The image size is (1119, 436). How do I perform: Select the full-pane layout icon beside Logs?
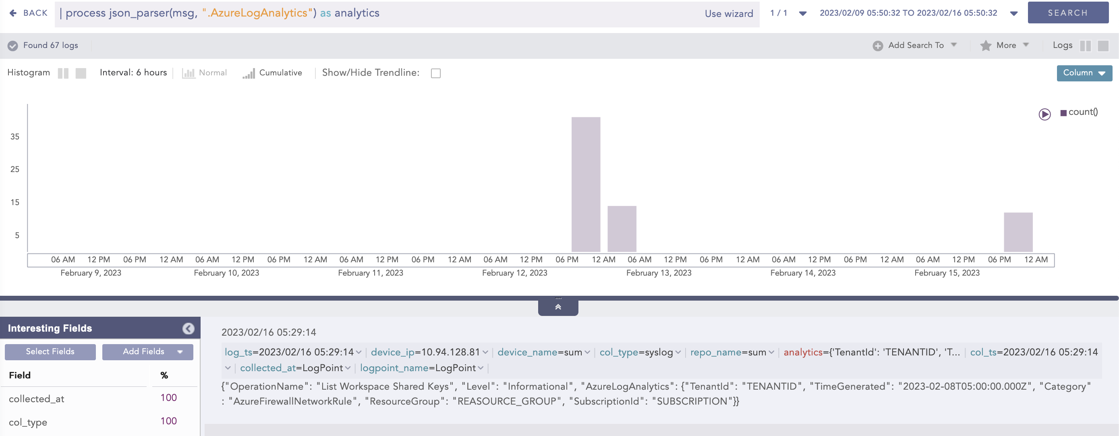[1104, 45]
